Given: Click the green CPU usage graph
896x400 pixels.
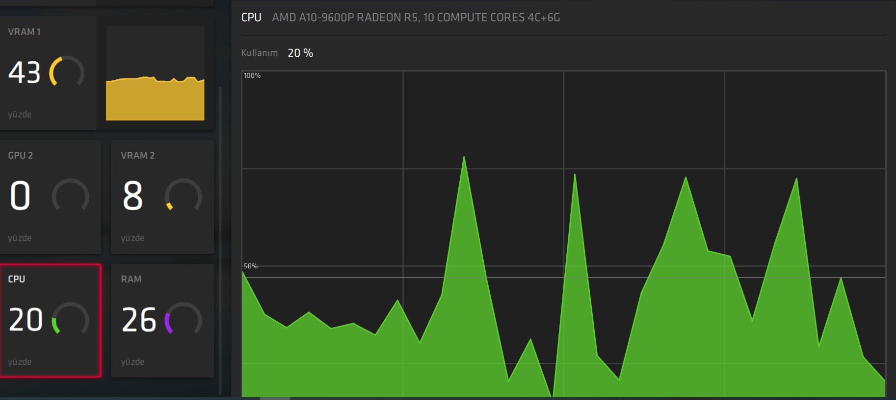Looking at the screenshot, I should [x=564, y=234].
